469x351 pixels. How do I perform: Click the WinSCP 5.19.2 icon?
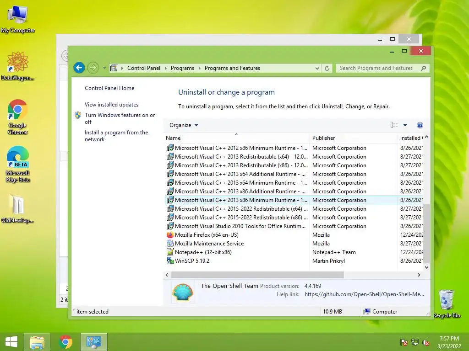tap(170, 261)
